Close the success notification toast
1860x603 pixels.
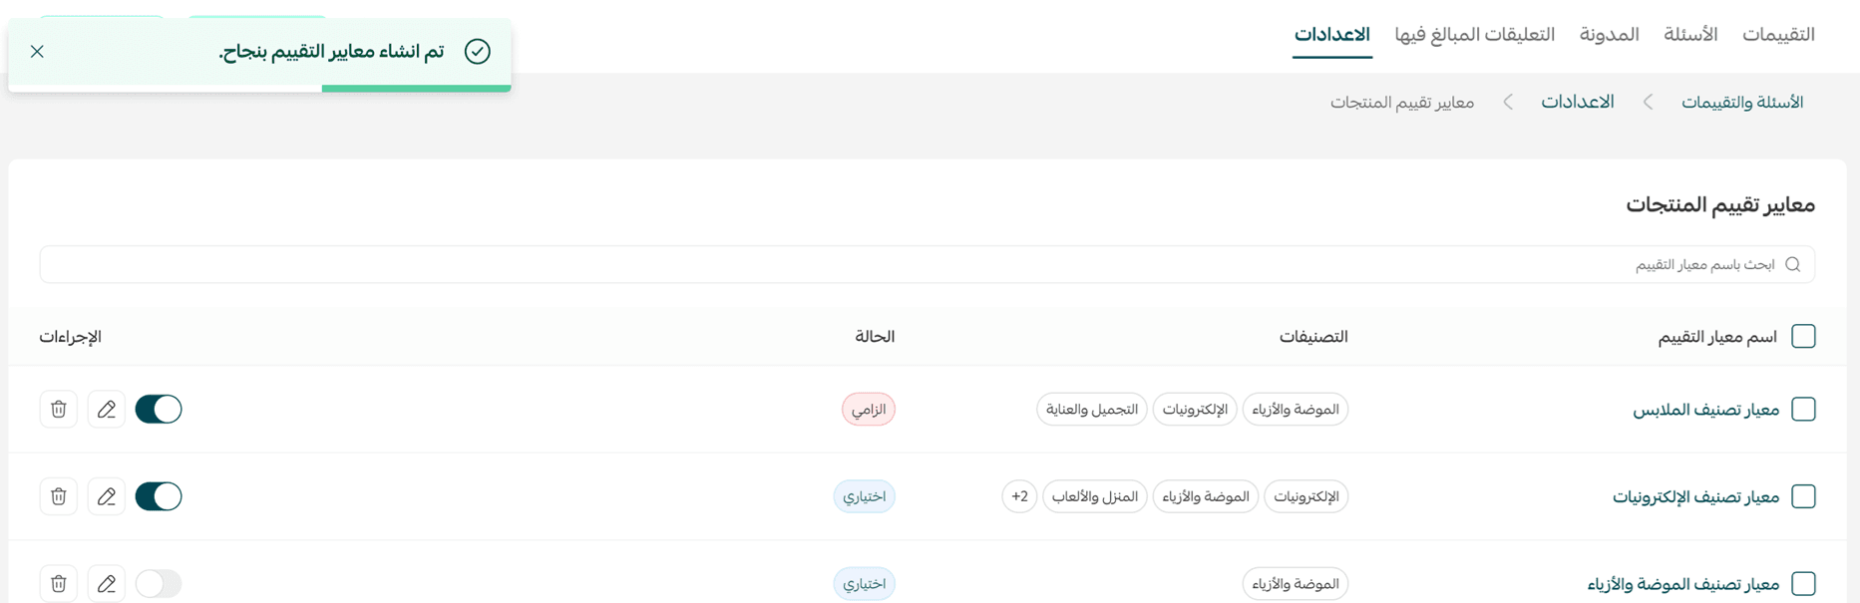[37, 52]
